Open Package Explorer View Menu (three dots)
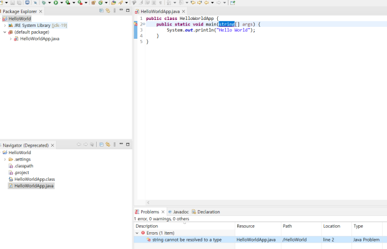Image resolution: width=387 pixels, height=249 pixels. tap(114, 11)
